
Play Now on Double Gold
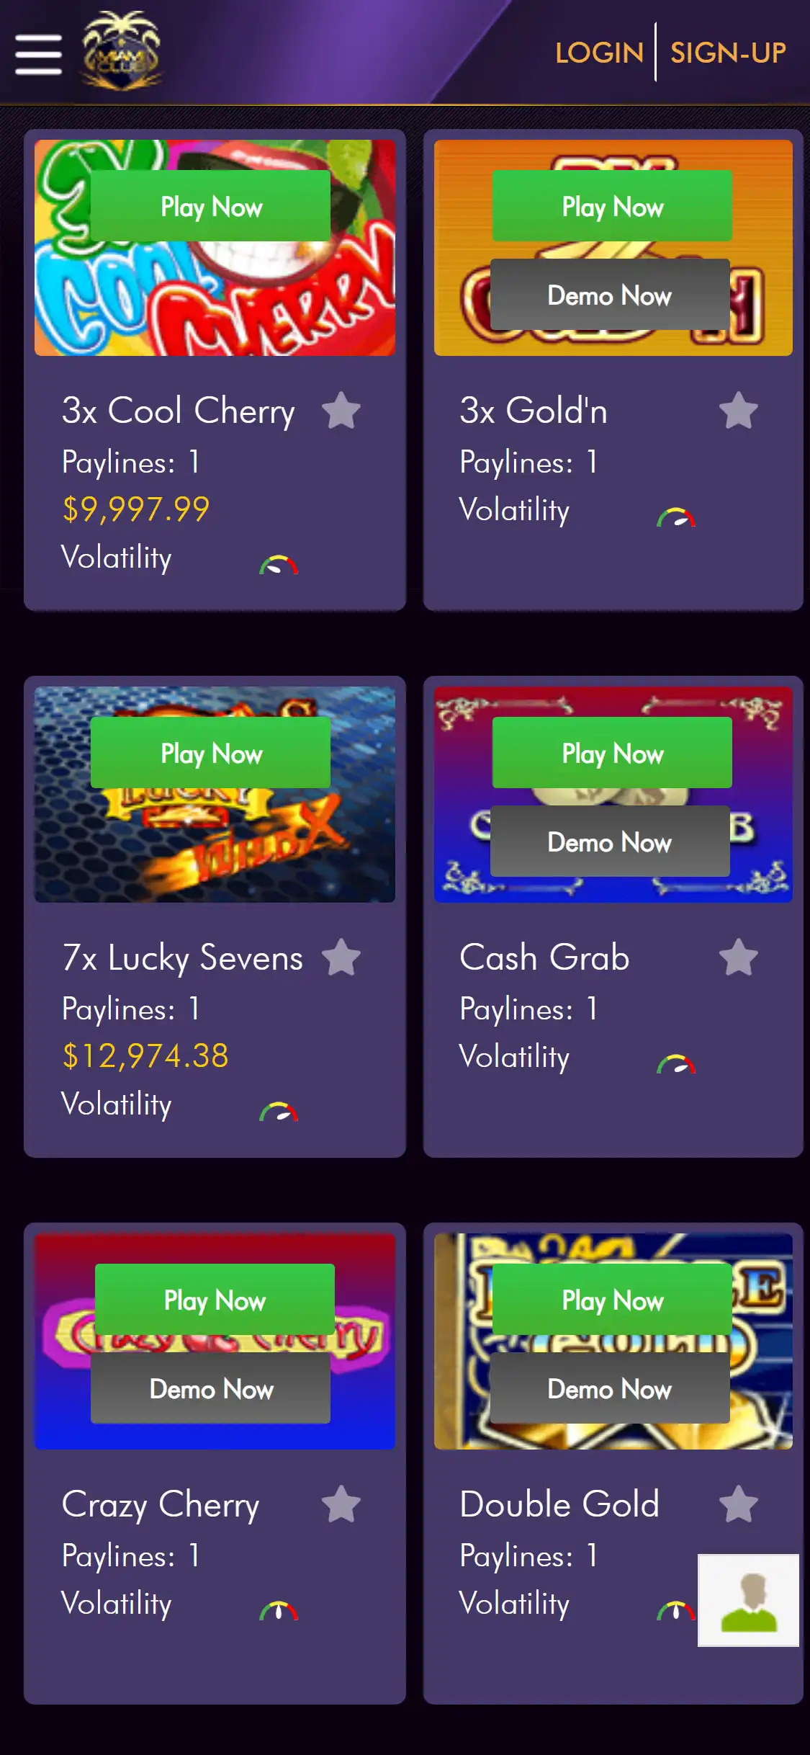pyautogui.click(x=612, y=1300)
